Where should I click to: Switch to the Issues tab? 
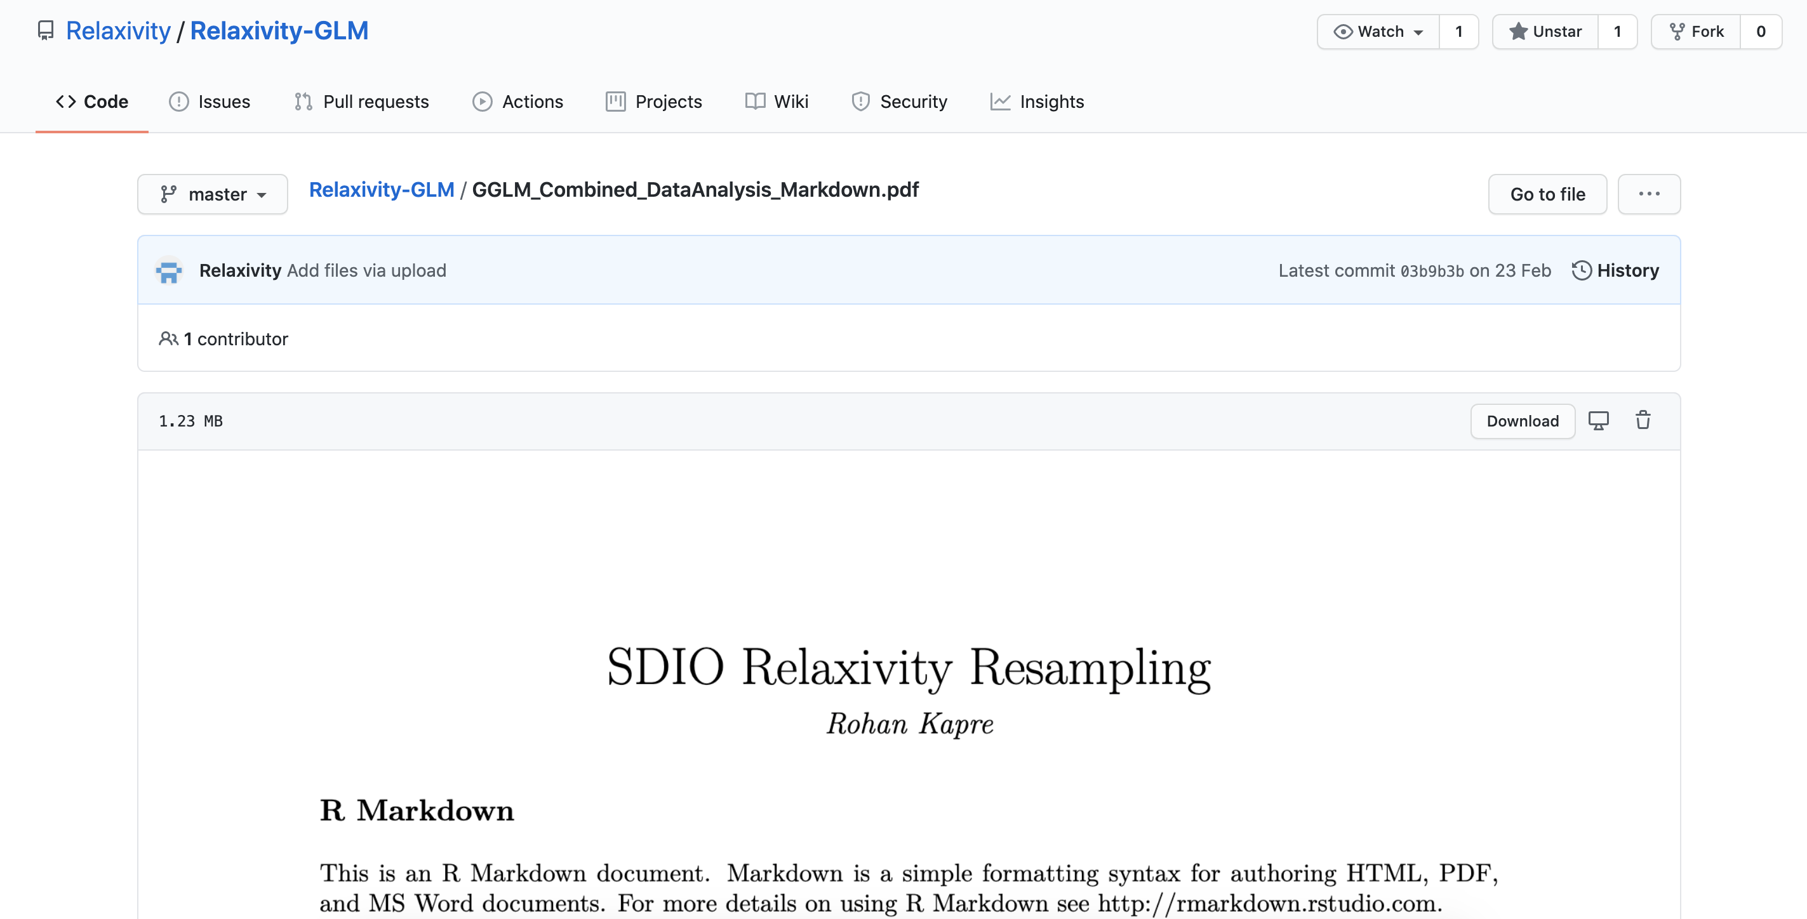click(x=210, y=102)
